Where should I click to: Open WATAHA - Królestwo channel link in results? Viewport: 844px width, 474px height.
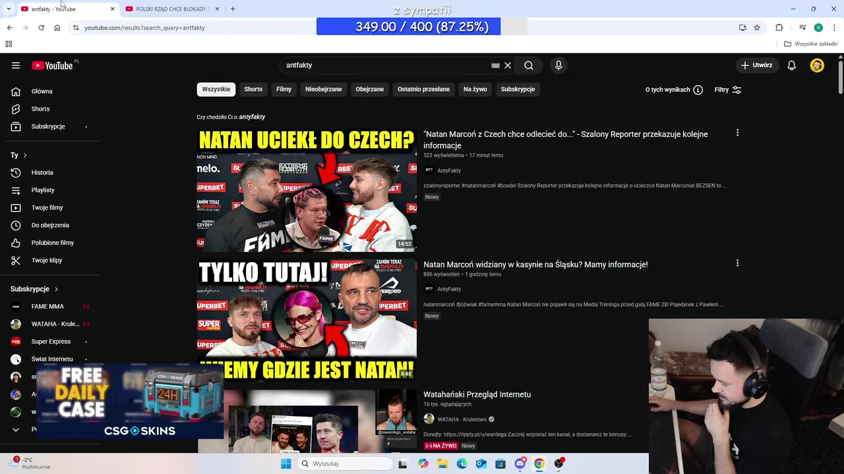tap(462, 419)
